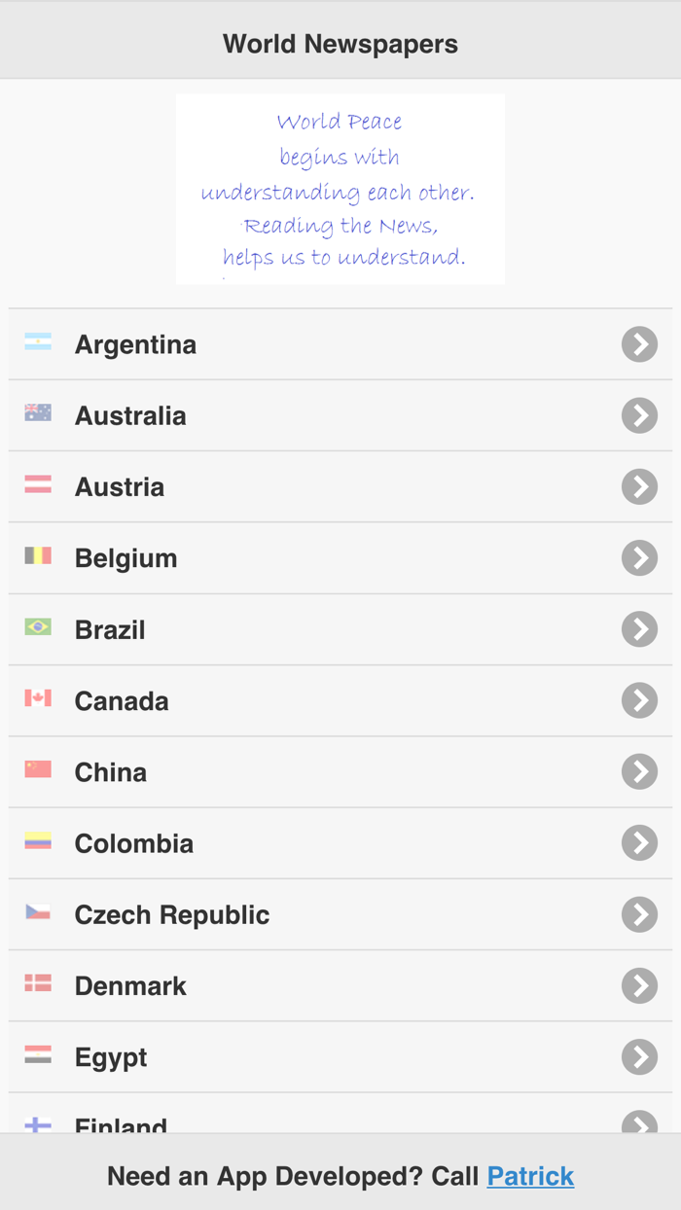Image resolution: width=681 pixels, height=1210 pixels.
Task: Select the Austria flag icon
Action: [x=37, y=486]
